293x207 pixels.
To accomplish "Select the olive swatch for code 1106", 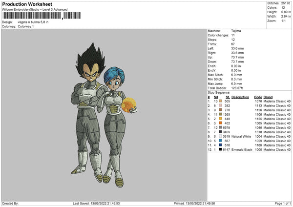I will point(221,114).
